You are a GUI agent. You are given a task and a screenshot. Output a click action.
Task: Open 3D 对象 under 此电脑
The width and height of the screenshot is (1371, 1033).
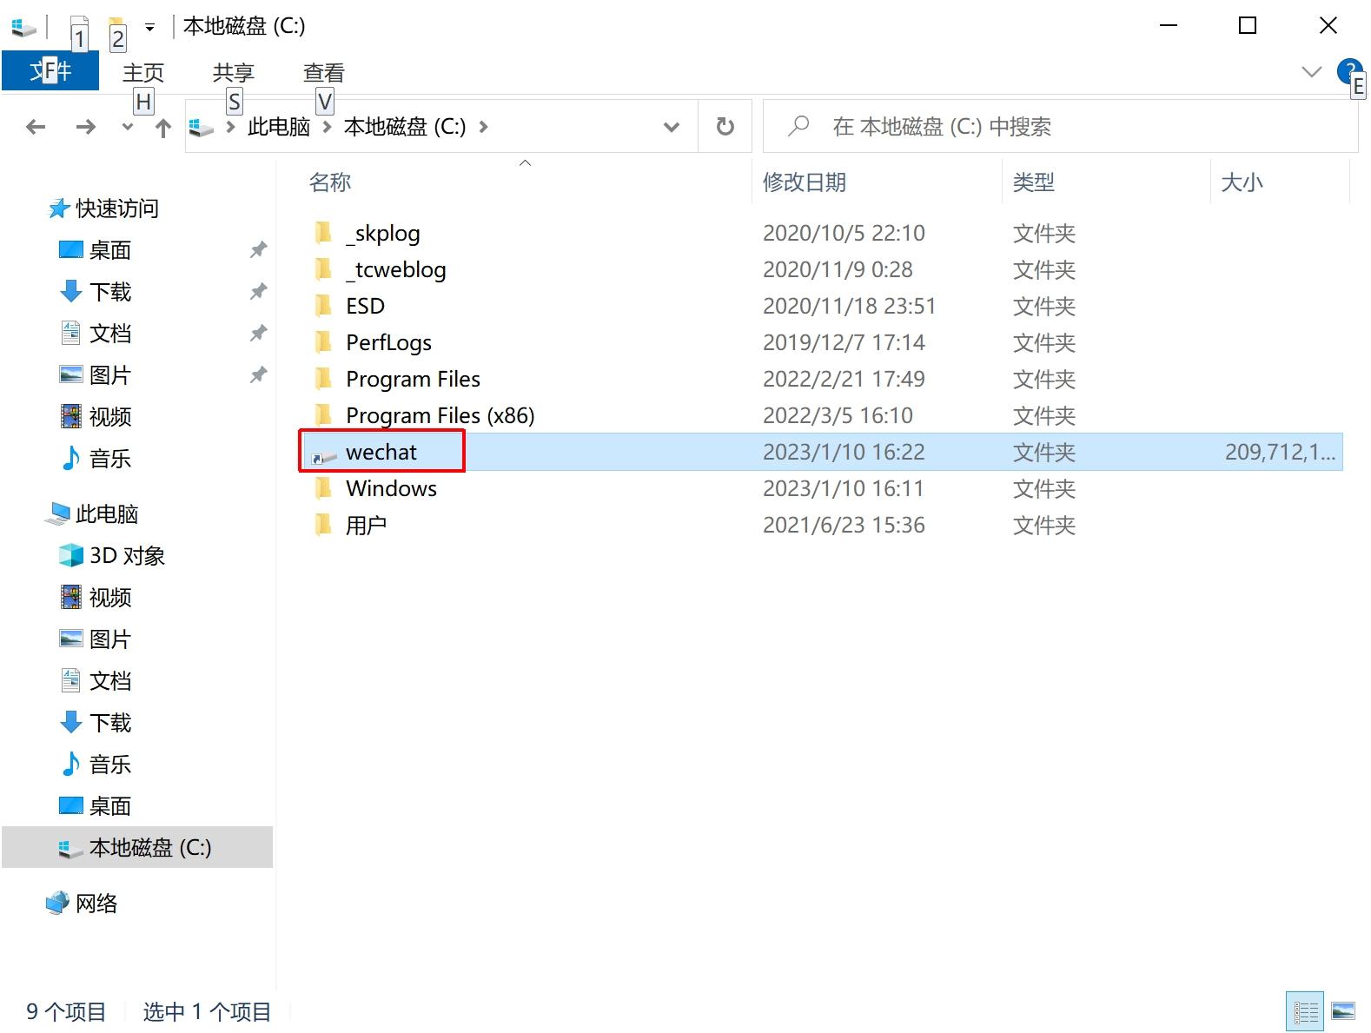coord(127,556)
